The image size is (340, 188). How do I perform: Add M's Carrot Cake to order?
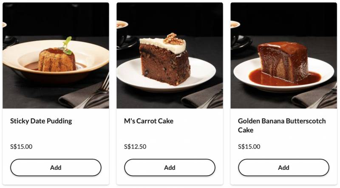coord(170,168)
